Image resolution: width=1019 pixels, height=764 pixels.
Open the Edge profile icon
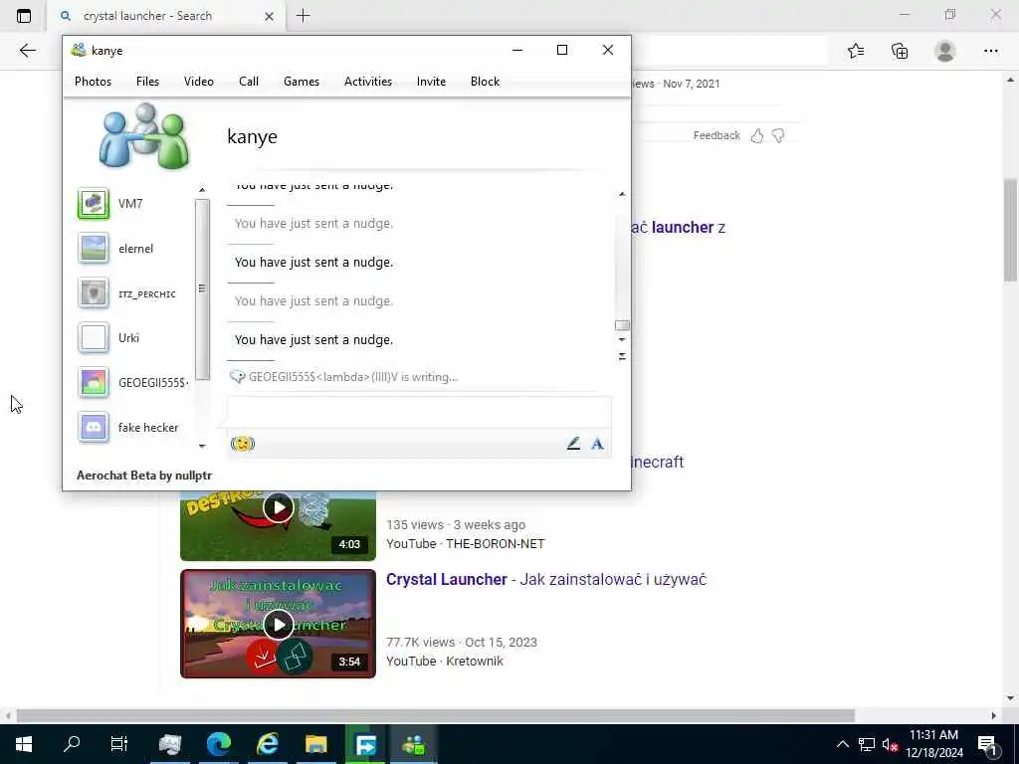tap(945, 51)
